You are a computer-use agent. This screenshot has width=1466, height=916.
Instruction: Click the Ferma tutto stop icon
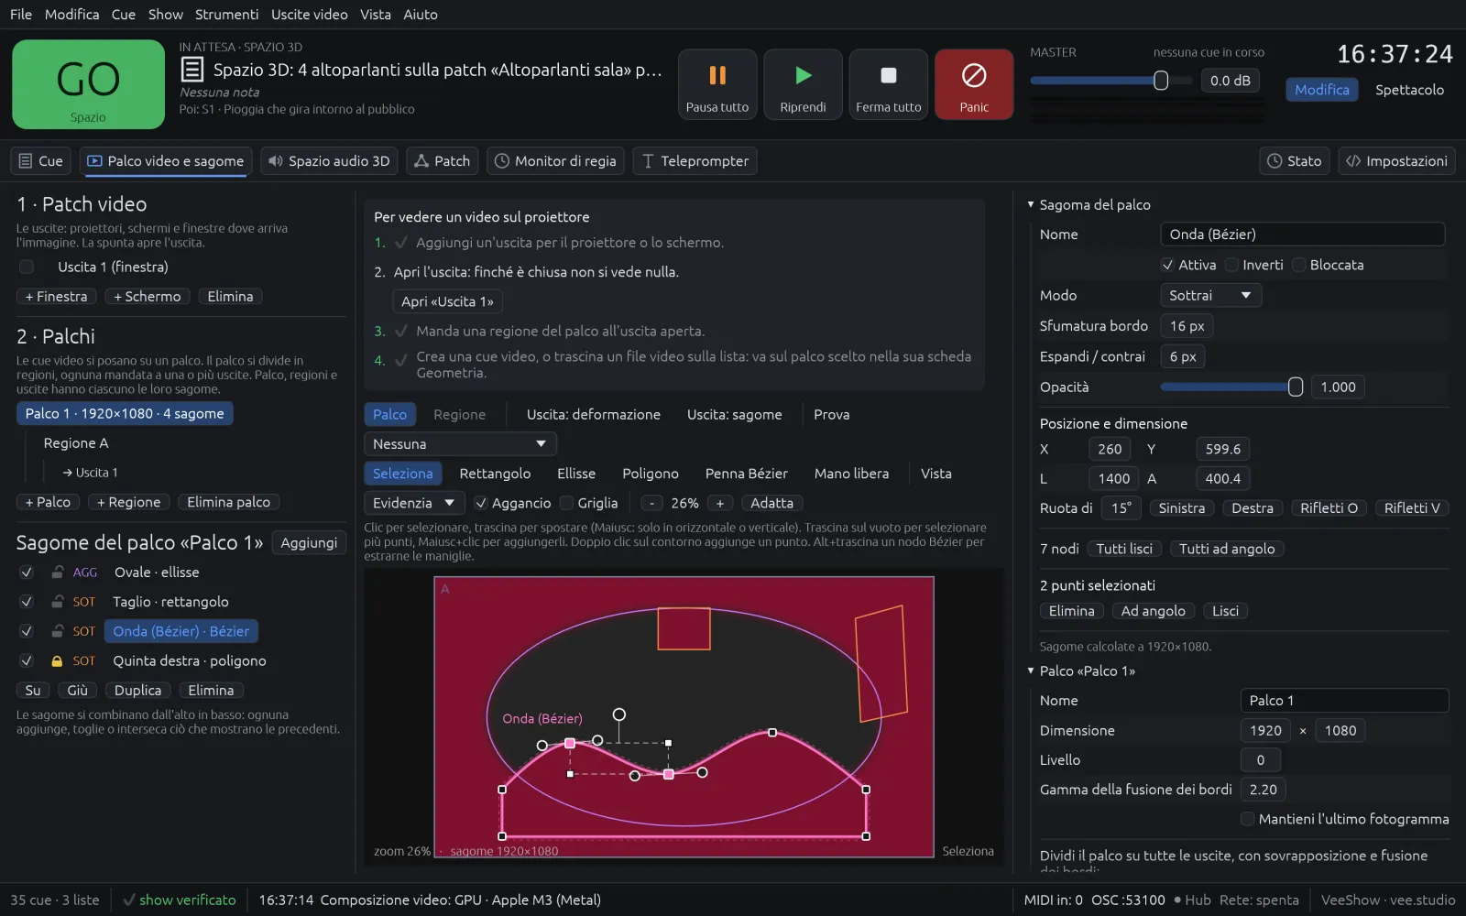click(889, 75)
